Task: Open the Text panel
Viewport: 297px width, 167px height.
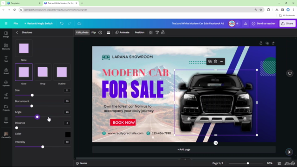Action: coord(6,59)
